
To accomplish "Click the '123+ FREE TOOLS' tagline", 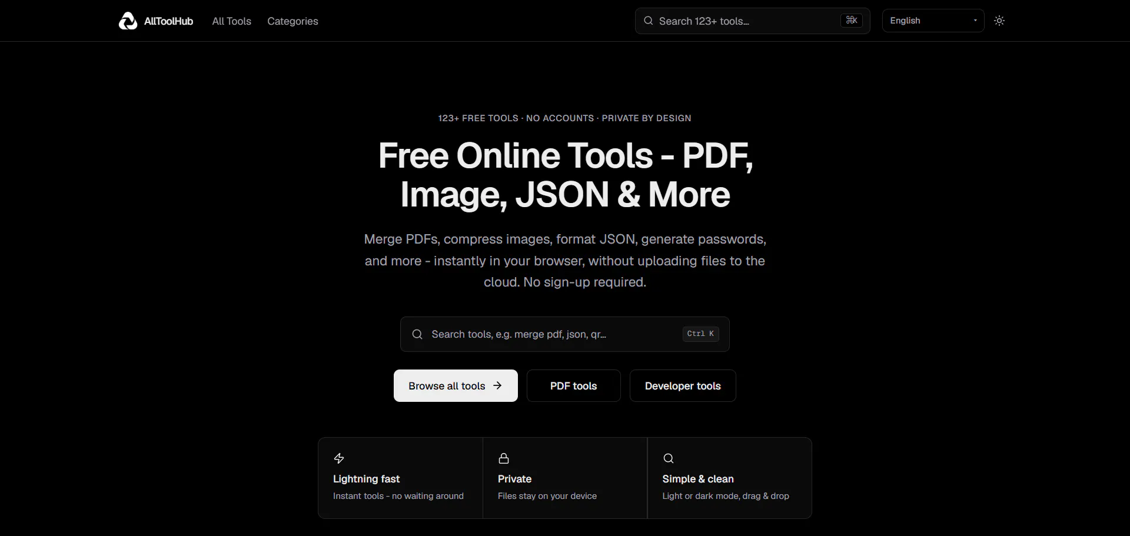I will (x=564, y=118).
